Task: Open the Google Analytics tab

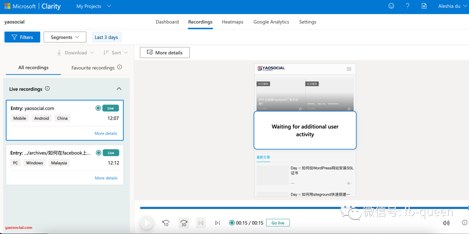Action: click(271, 22)
